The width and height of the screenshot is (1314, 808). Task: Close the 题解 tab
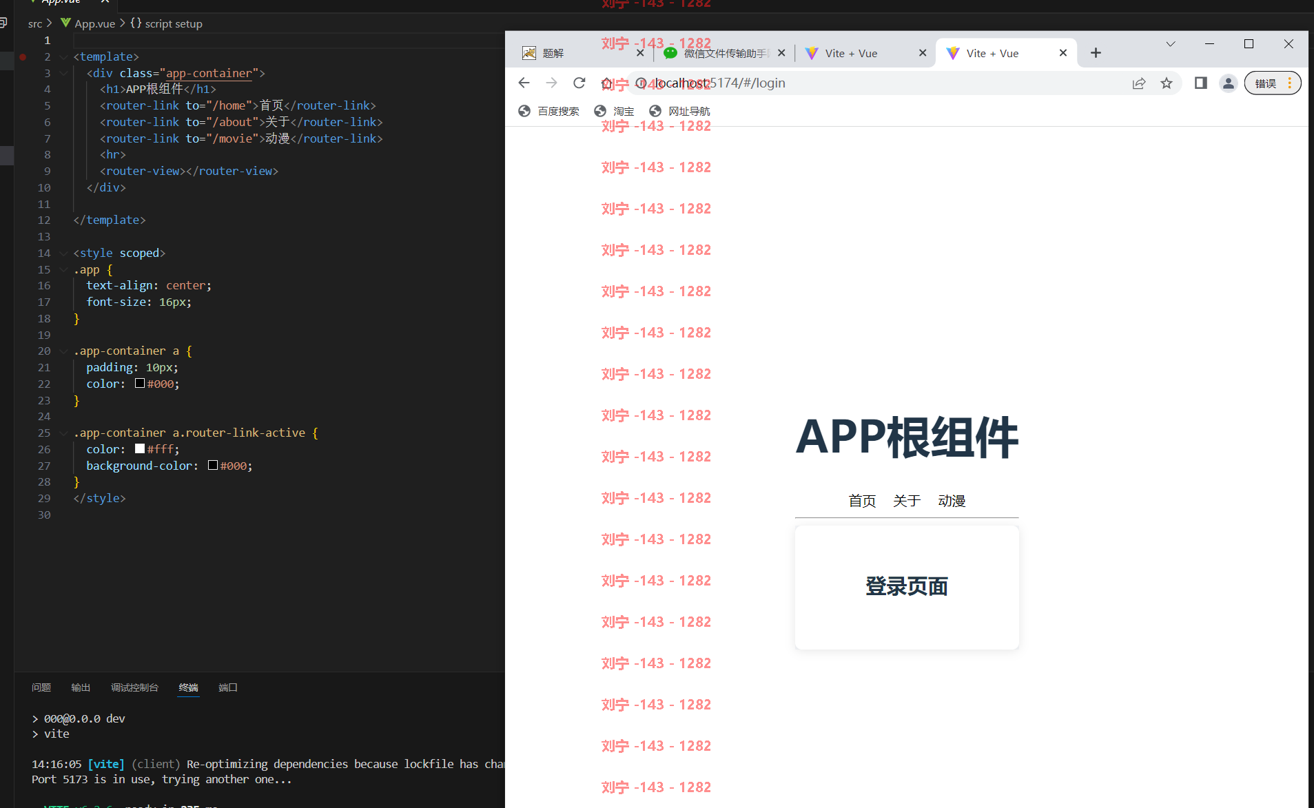[640, 53]
